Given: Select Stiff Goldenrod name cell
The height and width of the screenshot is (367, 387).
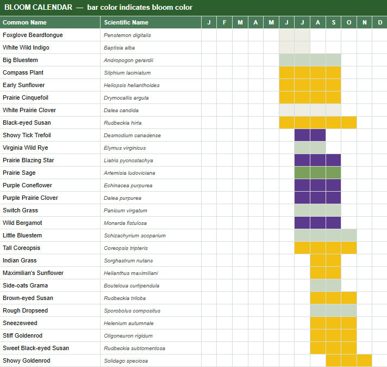Looking at the screenshot, I should pos(50,336).
